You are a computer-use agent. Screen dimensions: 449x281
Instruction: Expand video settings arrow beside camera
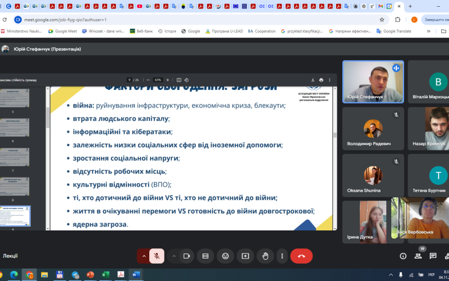(174, 256)
